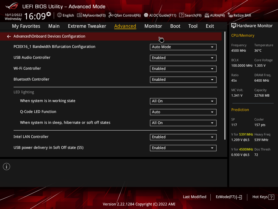Open working state LED dropdown
278x209 pixels.
point(183,101)
